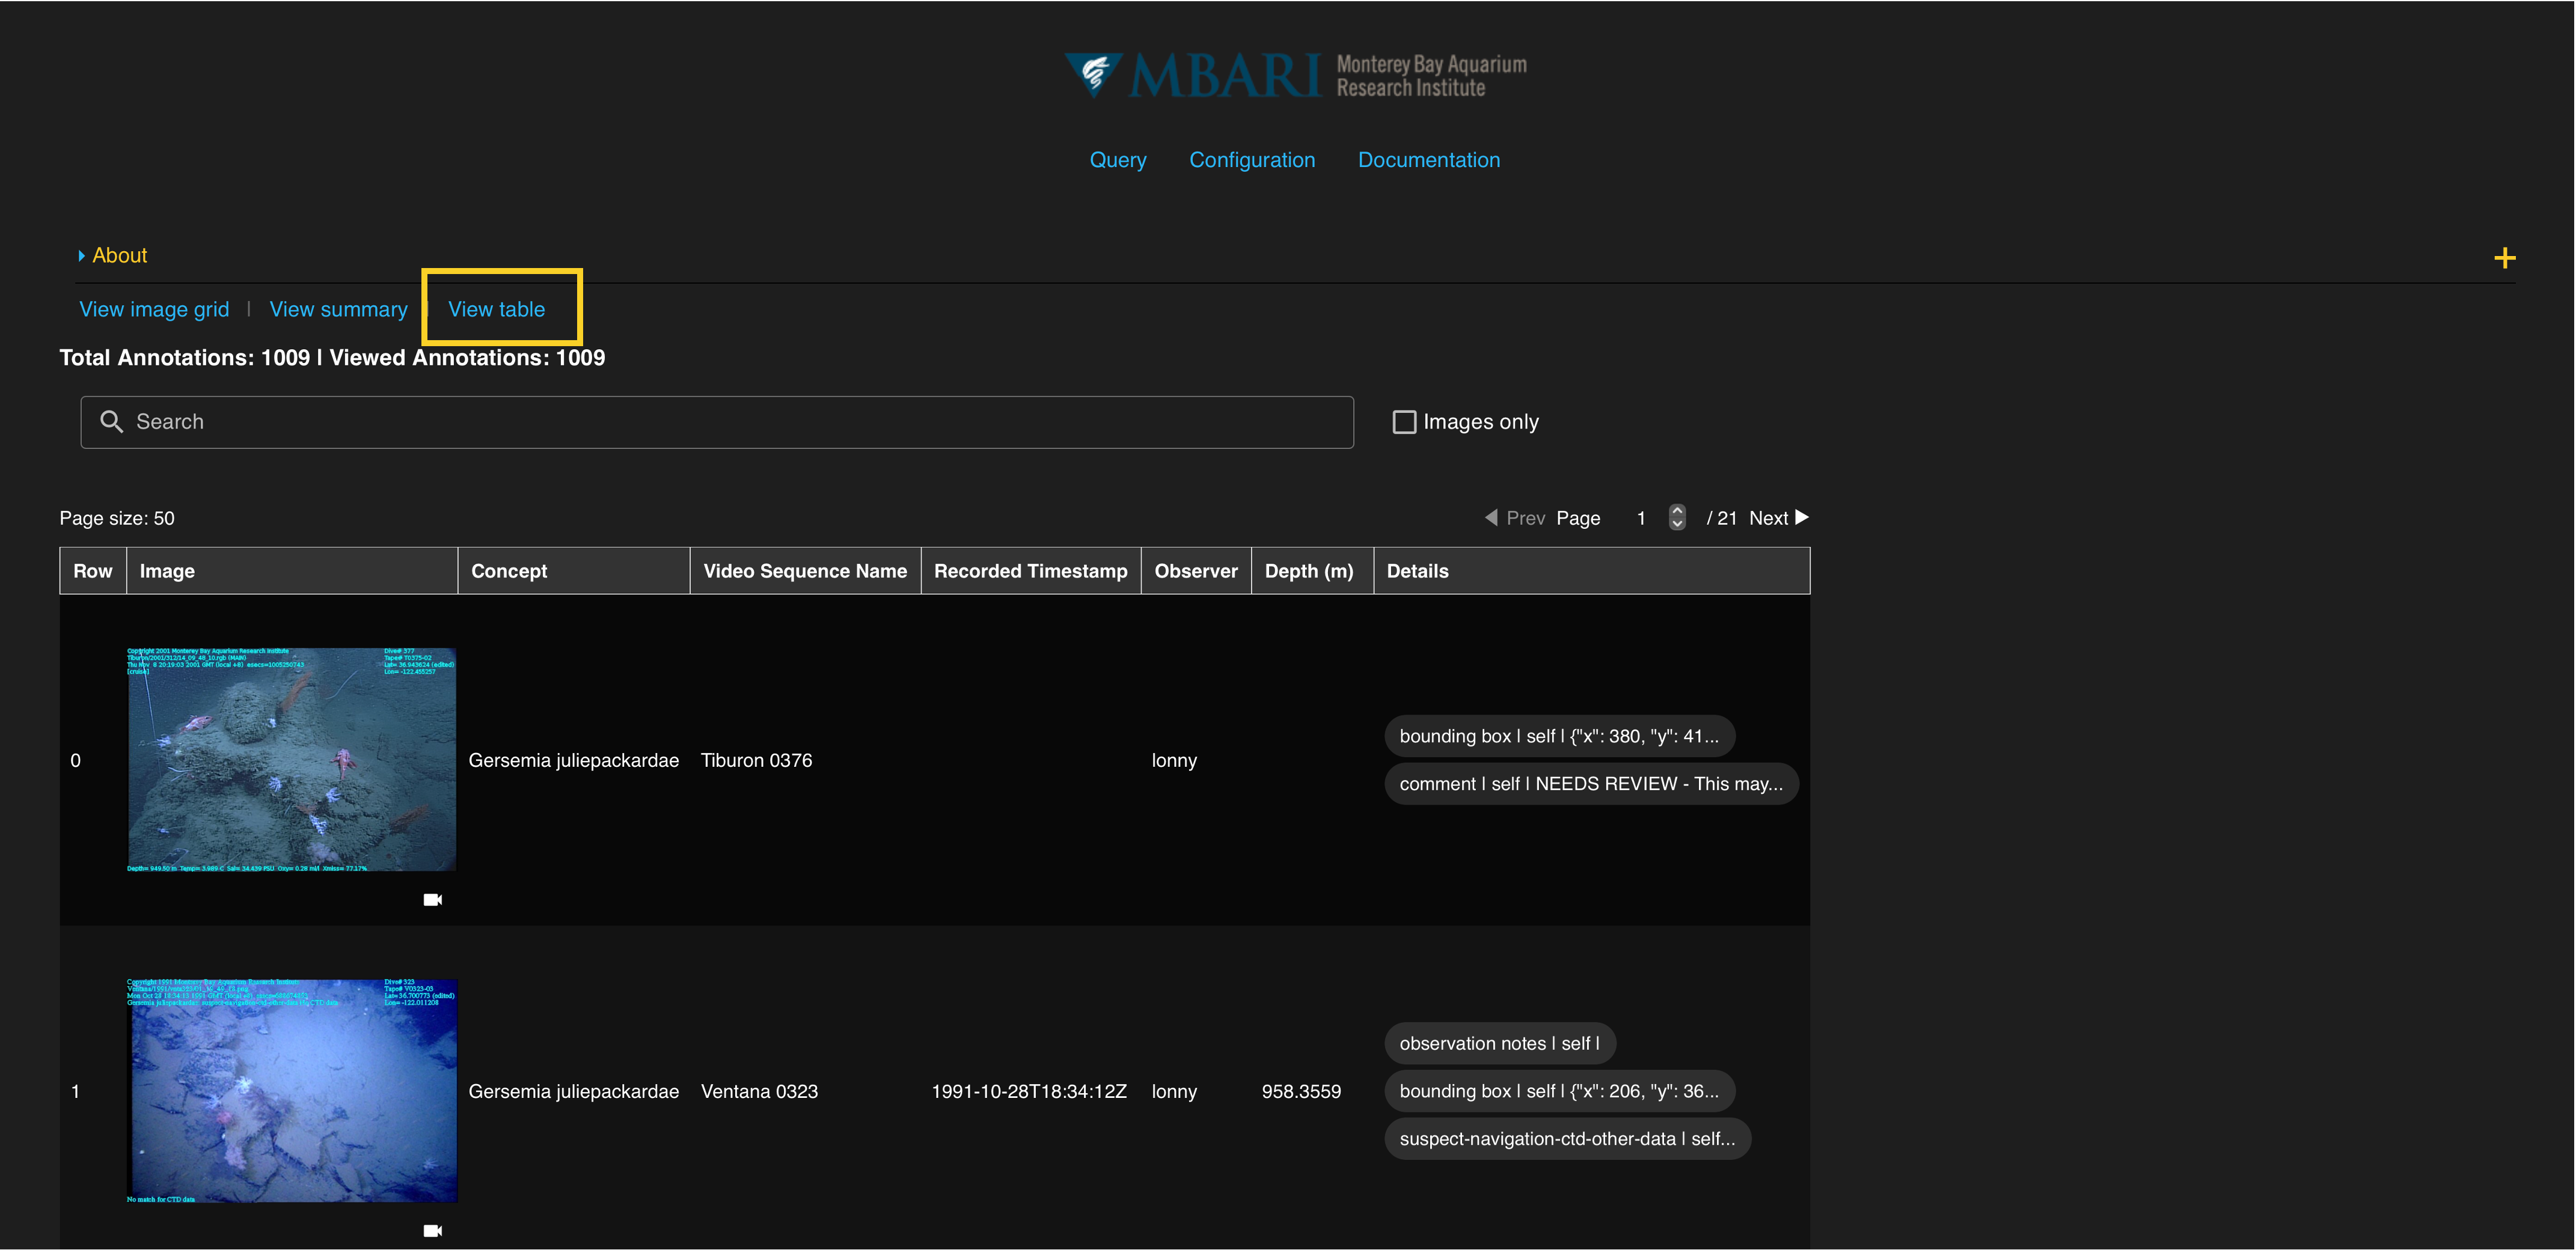Click the Prev page arrow
This screenshot has height=1250, width=2576.
coord(1491,517)
